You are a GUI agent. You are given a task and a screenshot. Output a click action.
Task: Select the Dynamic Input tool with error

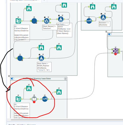click(34, 99)
